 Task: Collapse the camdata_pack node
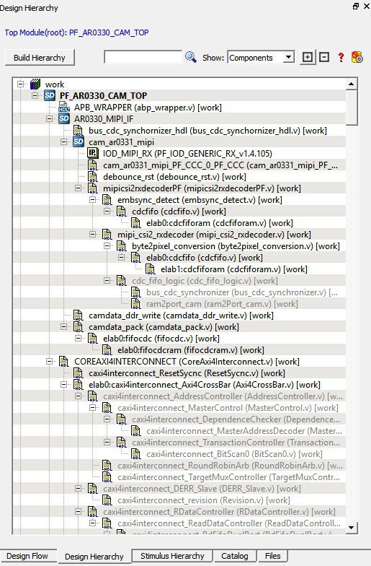coord(63,326)
